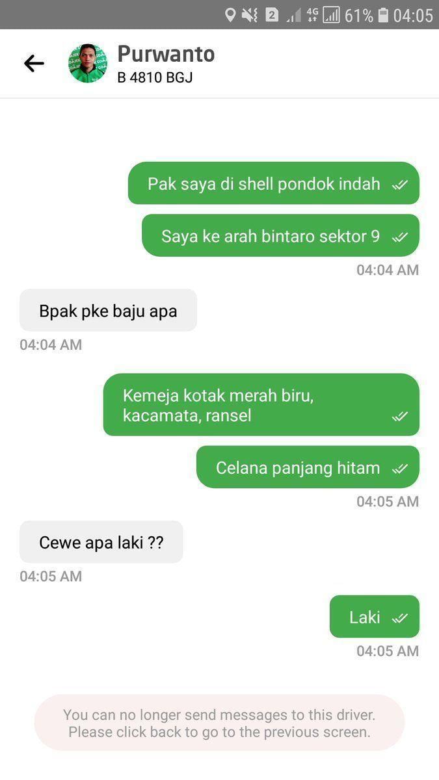
Task: Tap read checkmarks on 'Laki' message
Action: [399, 617]
